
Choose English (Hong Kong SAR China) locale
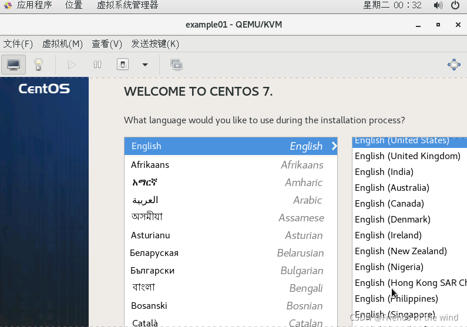[x=410, y=282]
